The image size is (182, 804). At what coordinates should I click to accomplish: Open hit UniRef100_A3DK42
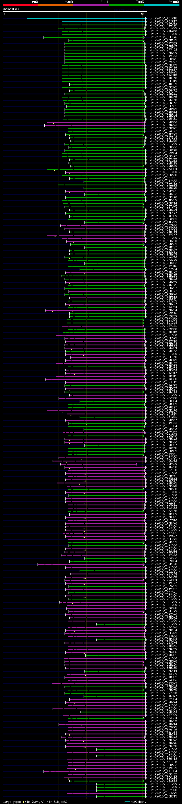(163, 442)
